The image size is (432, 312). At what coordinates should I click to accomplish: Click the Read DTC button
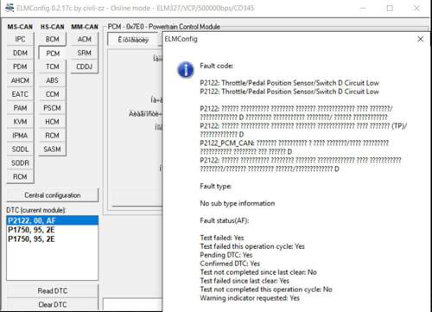[53, 290]
